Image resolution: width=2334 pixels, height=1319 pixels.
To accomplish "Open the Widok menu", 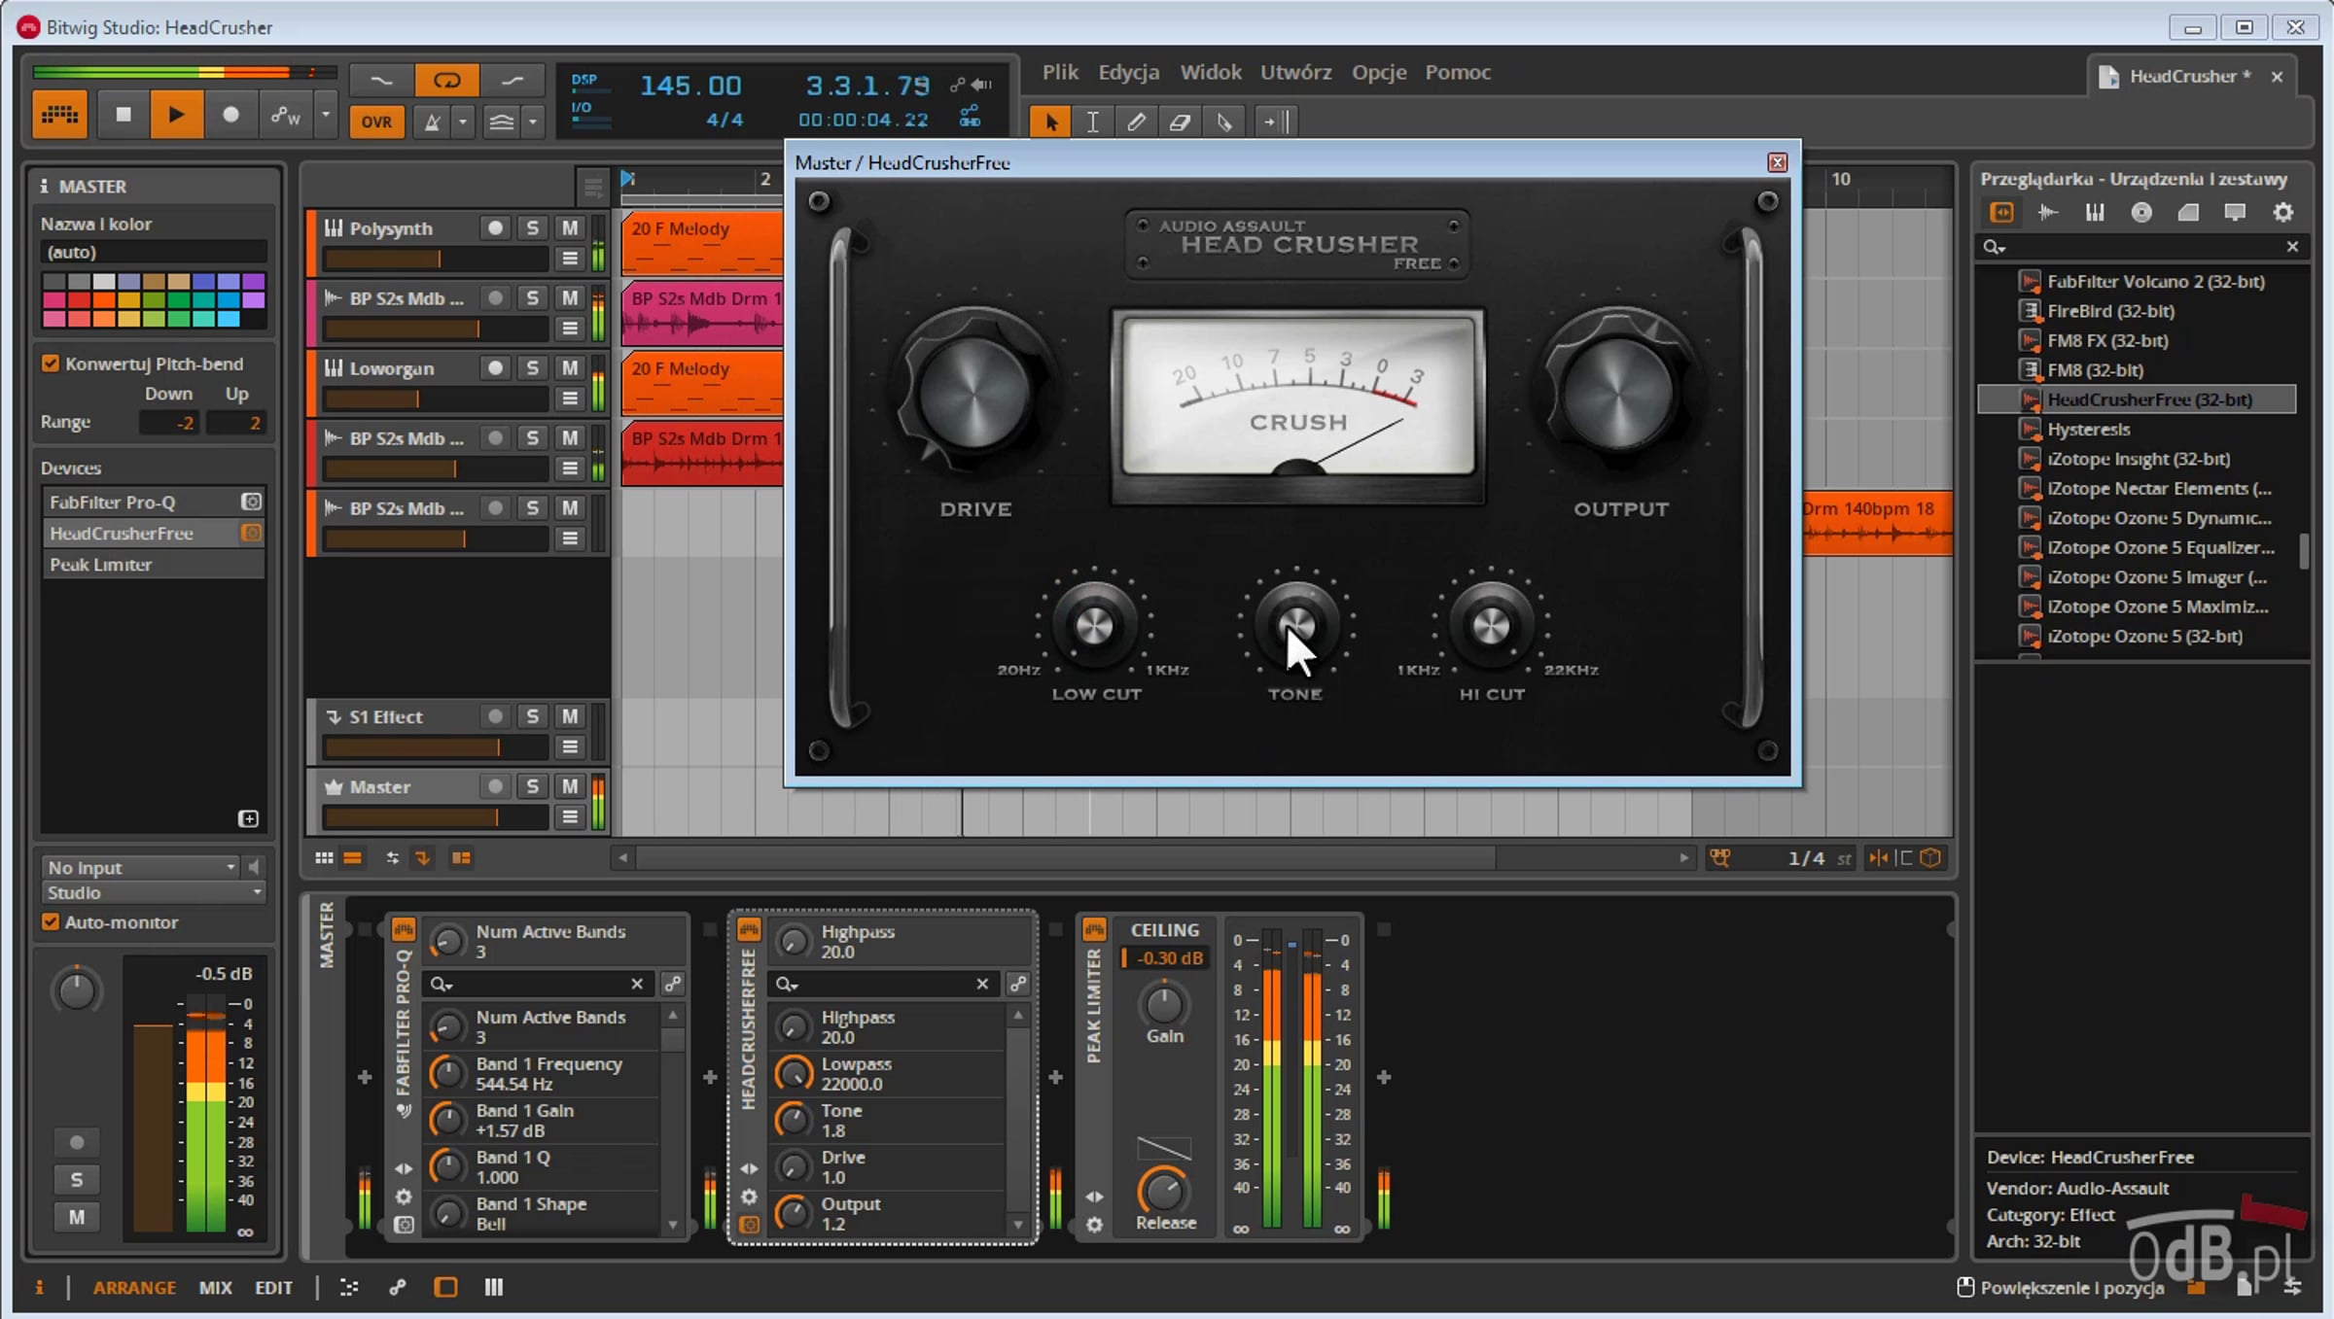I will coord(1211,72).
